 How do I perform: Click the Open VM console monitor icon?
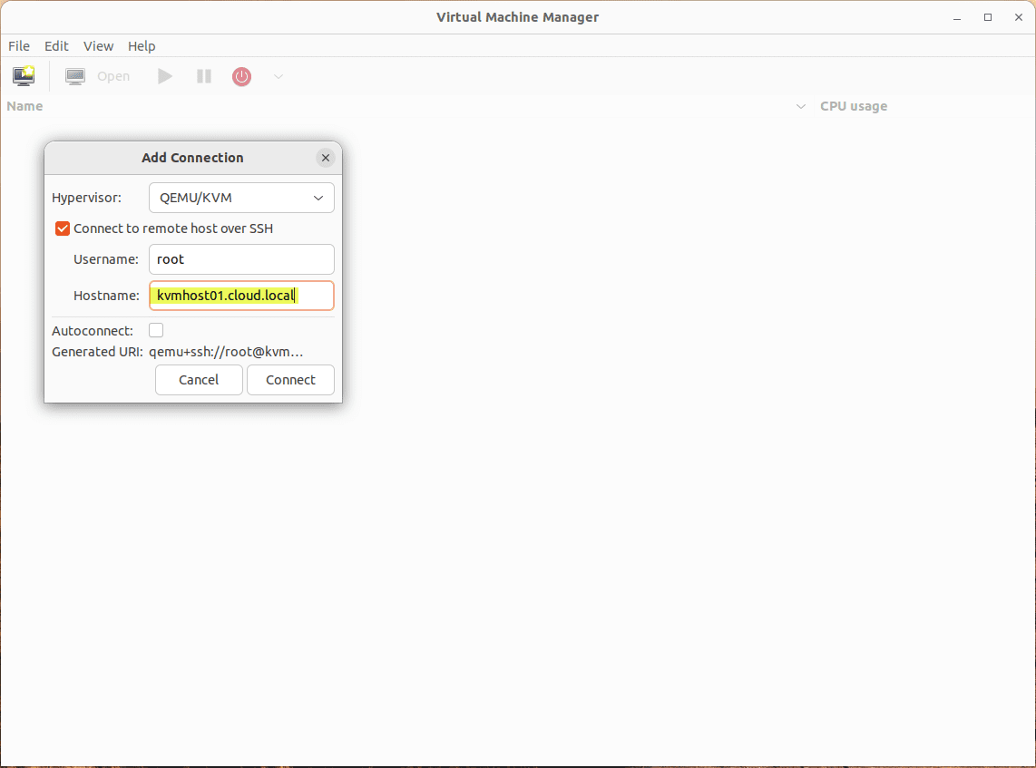tap(74, 76)
